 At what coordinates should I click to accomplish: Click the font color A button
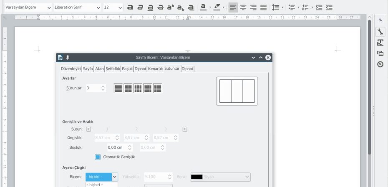(x=203, y=7)
